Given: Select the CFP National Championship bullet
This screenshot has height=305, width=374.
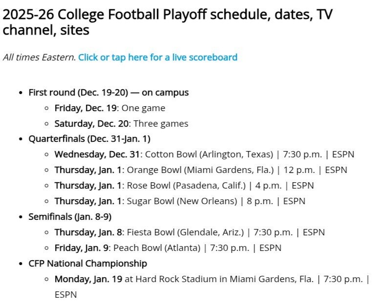Looking at the screenshot, I should 88,263.
